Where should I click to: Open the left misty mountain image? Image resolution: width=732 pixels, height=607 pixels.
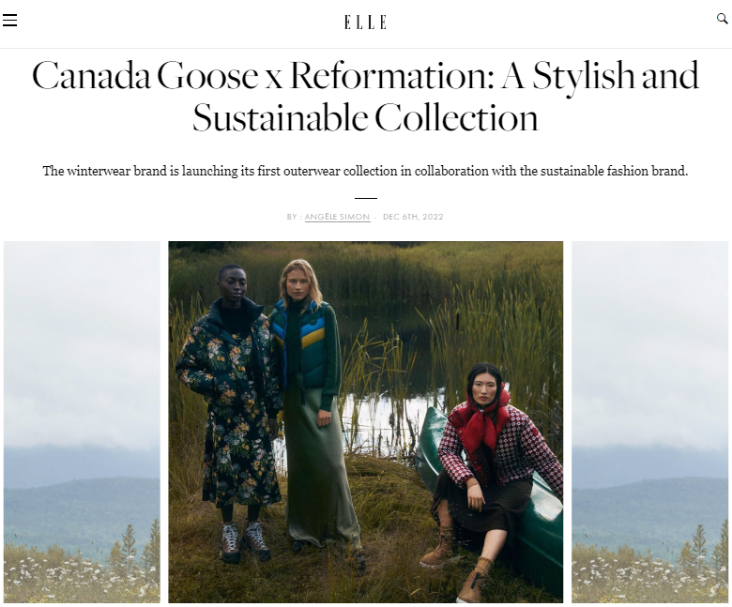point(82,422)
